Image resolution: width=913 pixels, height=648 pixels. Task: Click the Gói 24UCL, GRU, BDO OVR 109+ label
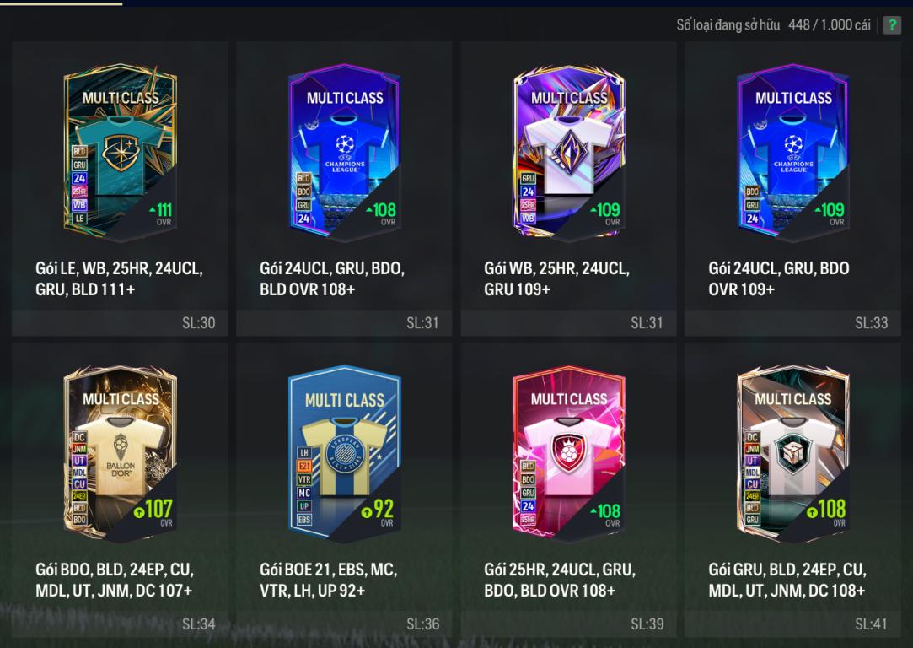[x=778, y=278]
